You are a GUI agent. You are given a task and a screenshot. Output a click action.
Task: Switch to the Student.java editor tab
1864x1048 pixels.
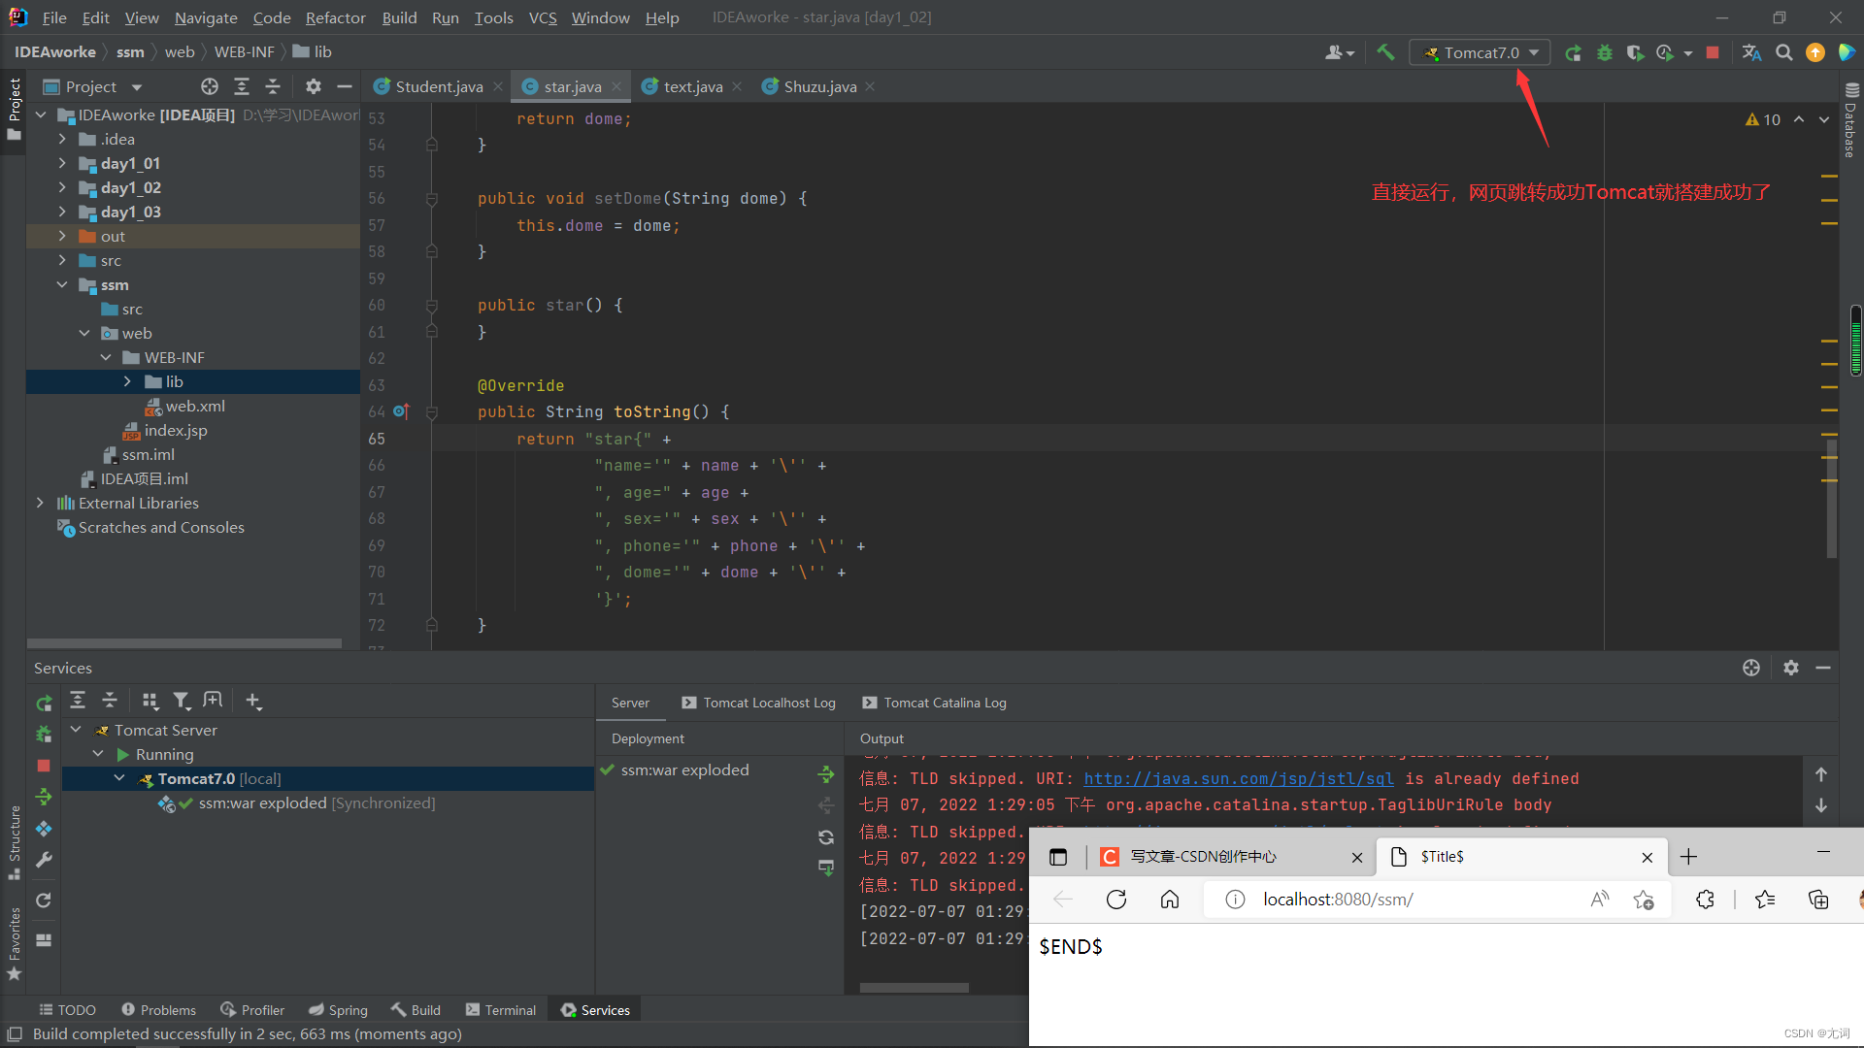click(438, 86)
